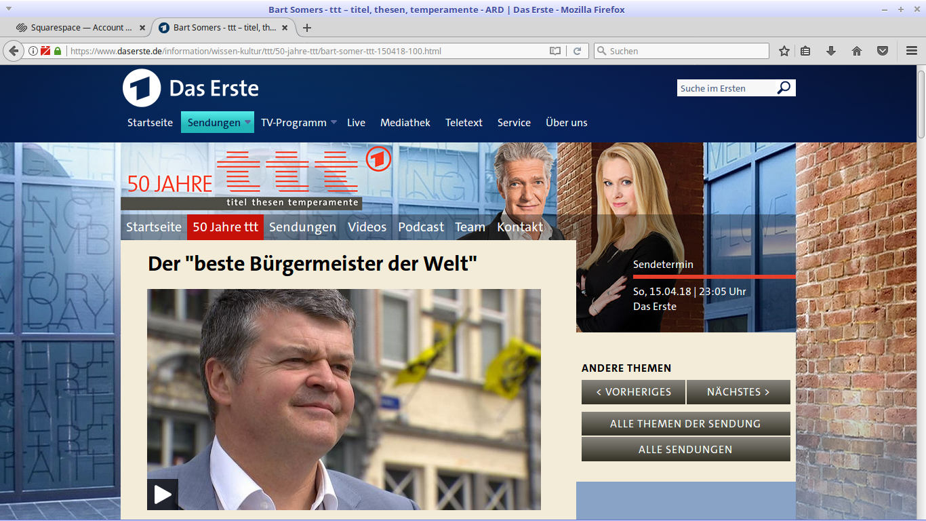The height and width of the screenshot is (521, 926).
Task: Click the Suche im Ersten input field
Action: pyautogui.click(x=727, y=88)
